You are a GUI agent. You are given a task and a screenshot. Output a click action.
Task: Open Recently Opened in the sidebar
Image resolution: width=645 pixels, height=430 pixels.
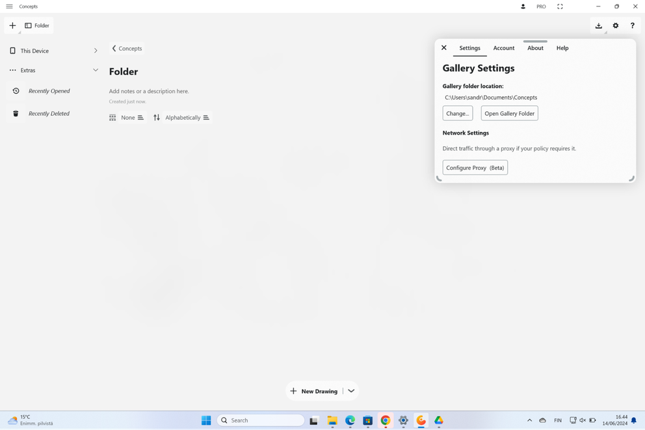click(x=48, y=91)
